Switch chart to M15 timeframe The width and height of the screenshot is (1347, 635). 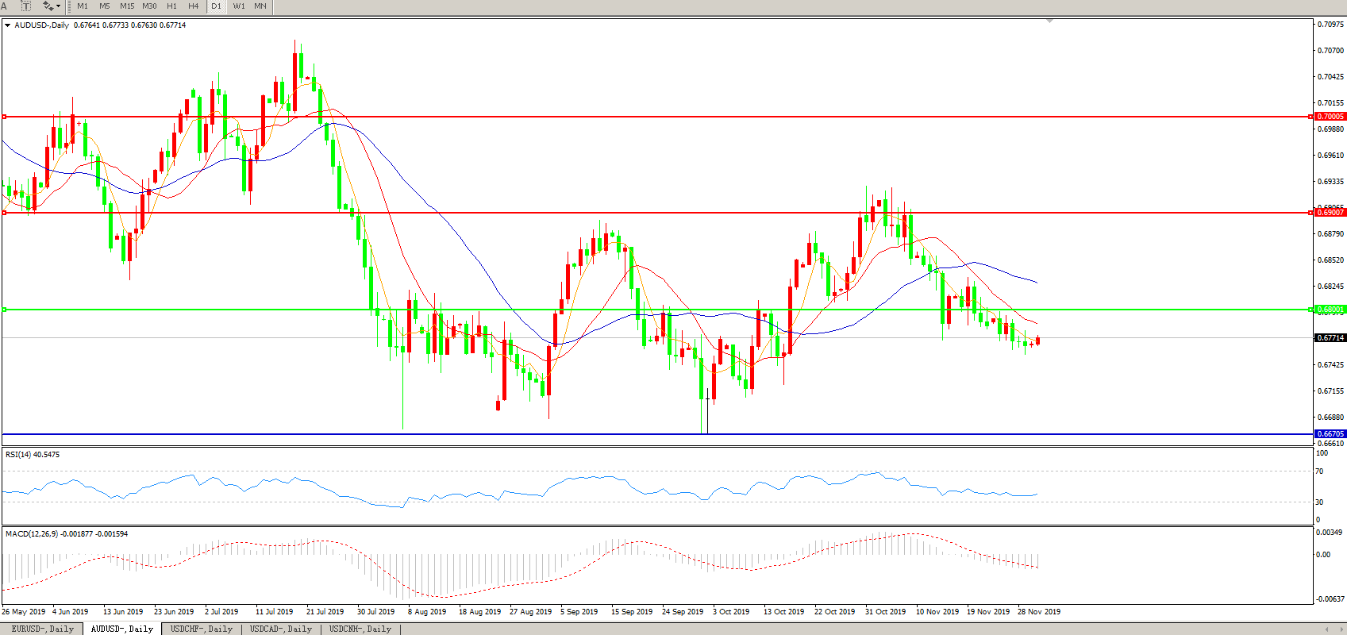[x=127, y=6]
